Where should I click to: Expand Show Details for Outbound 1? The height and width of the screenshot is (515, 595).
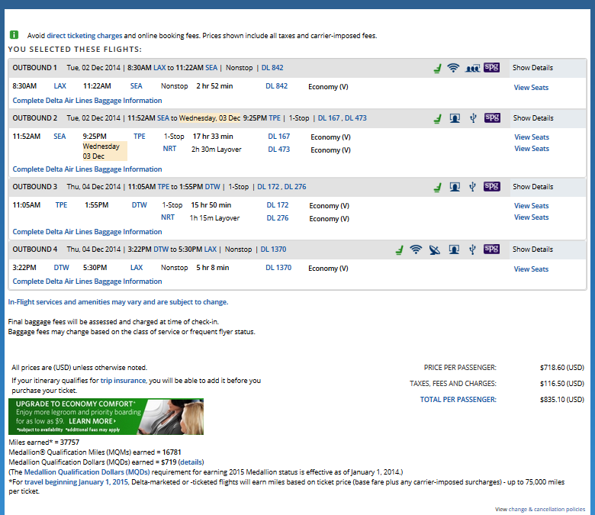coord(532,68)
